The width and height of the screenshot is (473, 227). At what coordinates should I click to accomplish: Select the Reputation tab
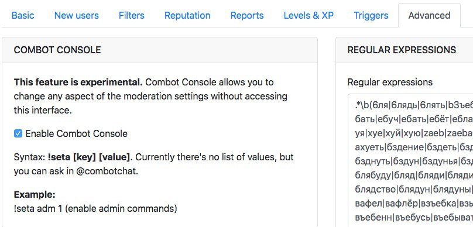click(187, 15)
